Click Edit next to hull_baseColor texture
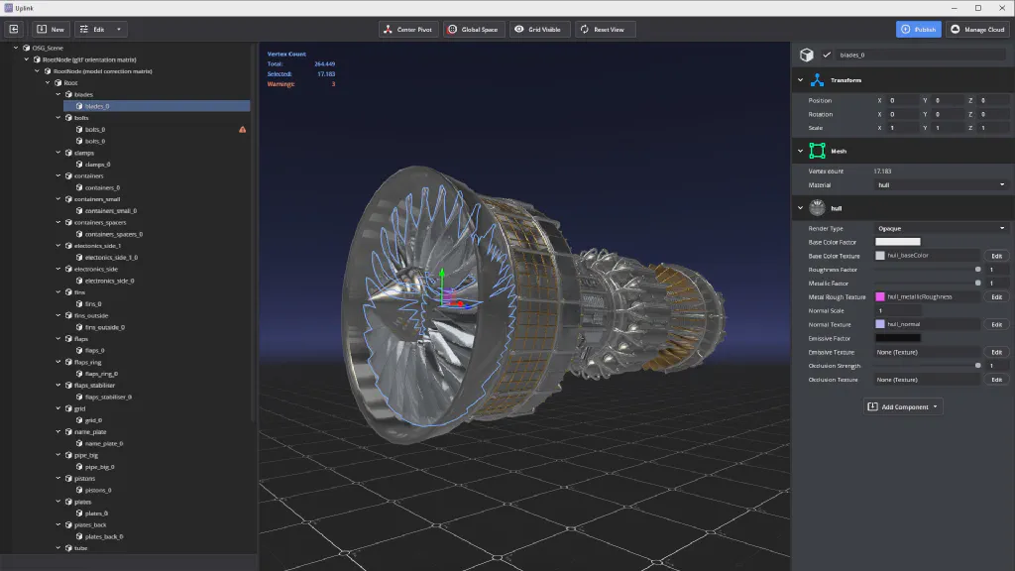The width and height of the screenshot is (1015, 571). point(996,256)
